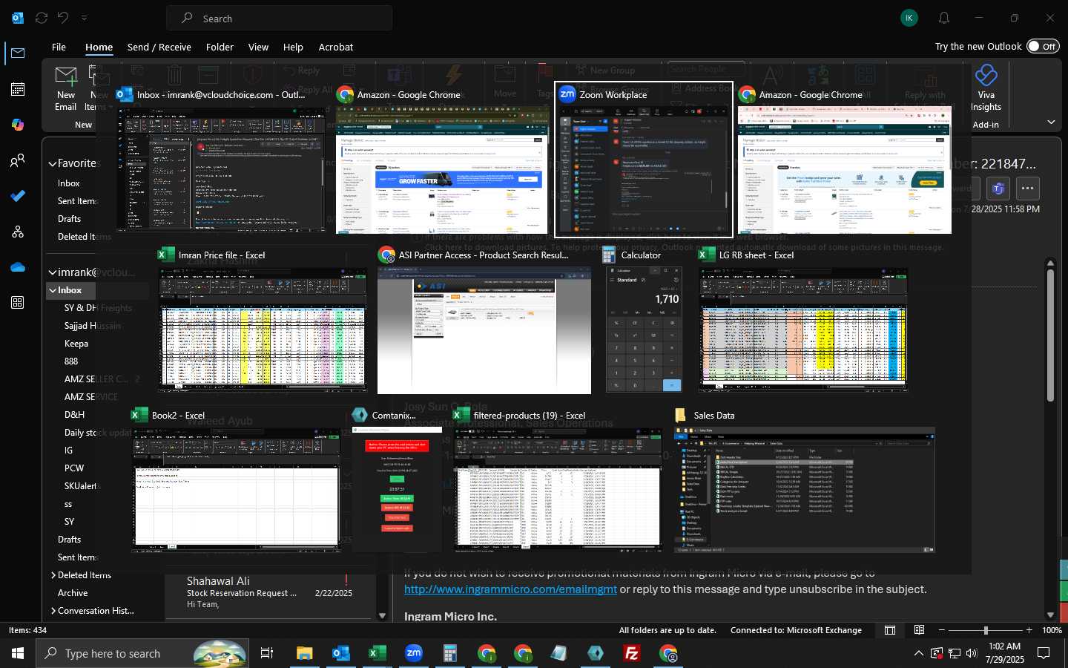Click zoom in plus in status bar

(x=1029, y=630)
